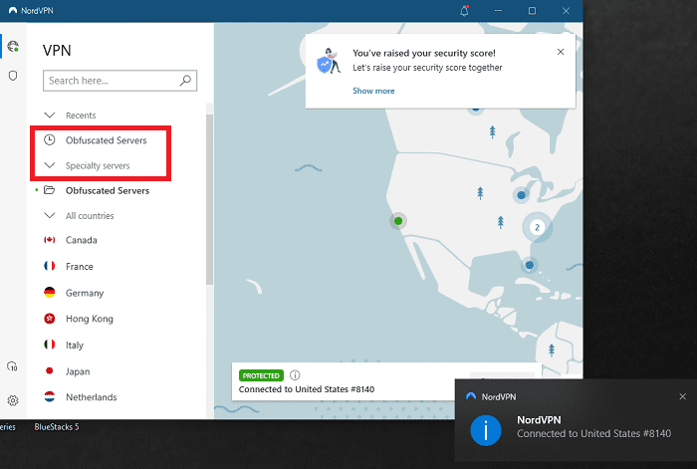
Task: Click the blue server pin near Florida
Action: click(x=529, y=265)
